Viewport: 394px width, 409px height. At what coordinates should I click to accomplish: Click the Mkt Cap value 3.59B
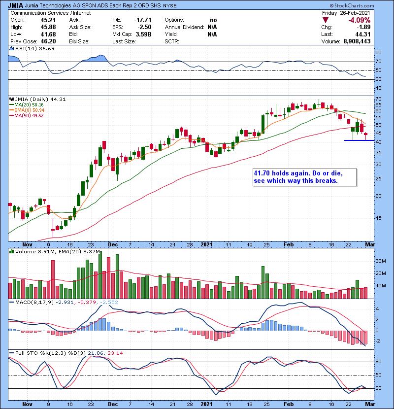(143, 34)
